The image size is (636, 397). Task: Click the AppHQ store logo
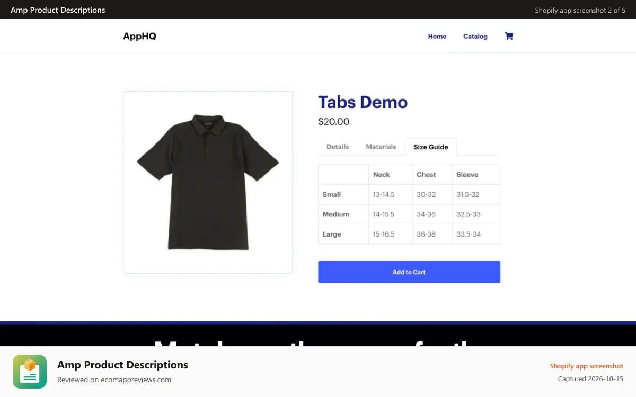click(139, 36)
